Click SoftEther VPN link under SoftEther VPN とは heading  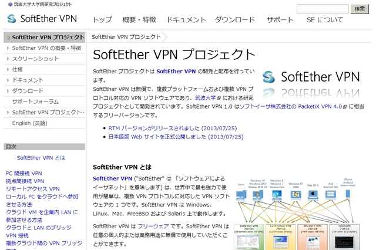click(x=112, y=178)
